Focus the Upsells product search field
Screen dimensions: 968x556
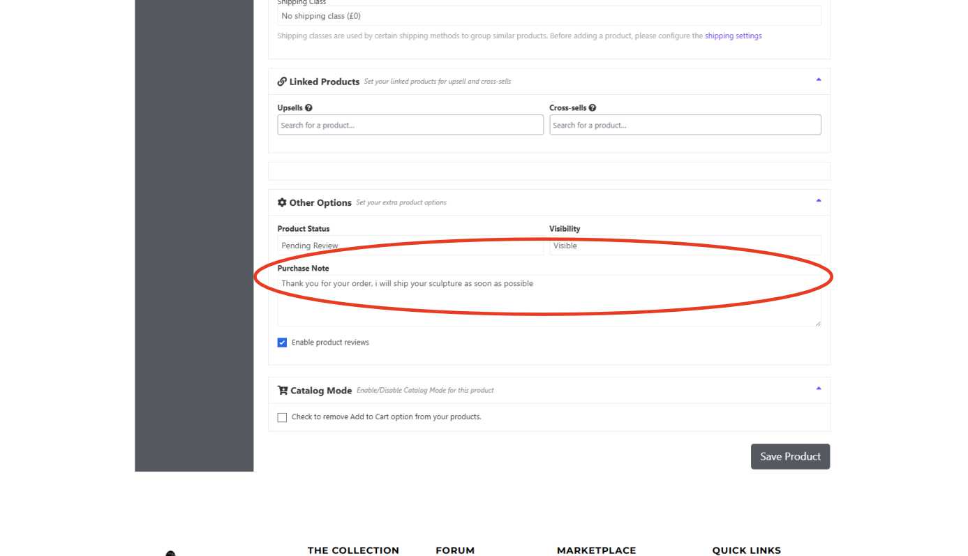(410, 126)
